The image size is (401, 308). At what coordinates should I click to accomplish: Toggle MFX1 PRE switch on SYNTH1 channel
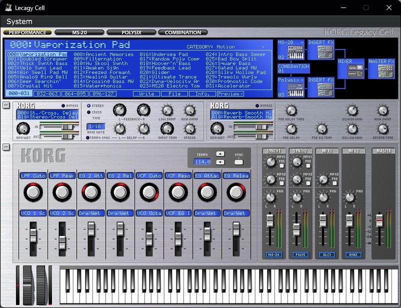(282, 166)
